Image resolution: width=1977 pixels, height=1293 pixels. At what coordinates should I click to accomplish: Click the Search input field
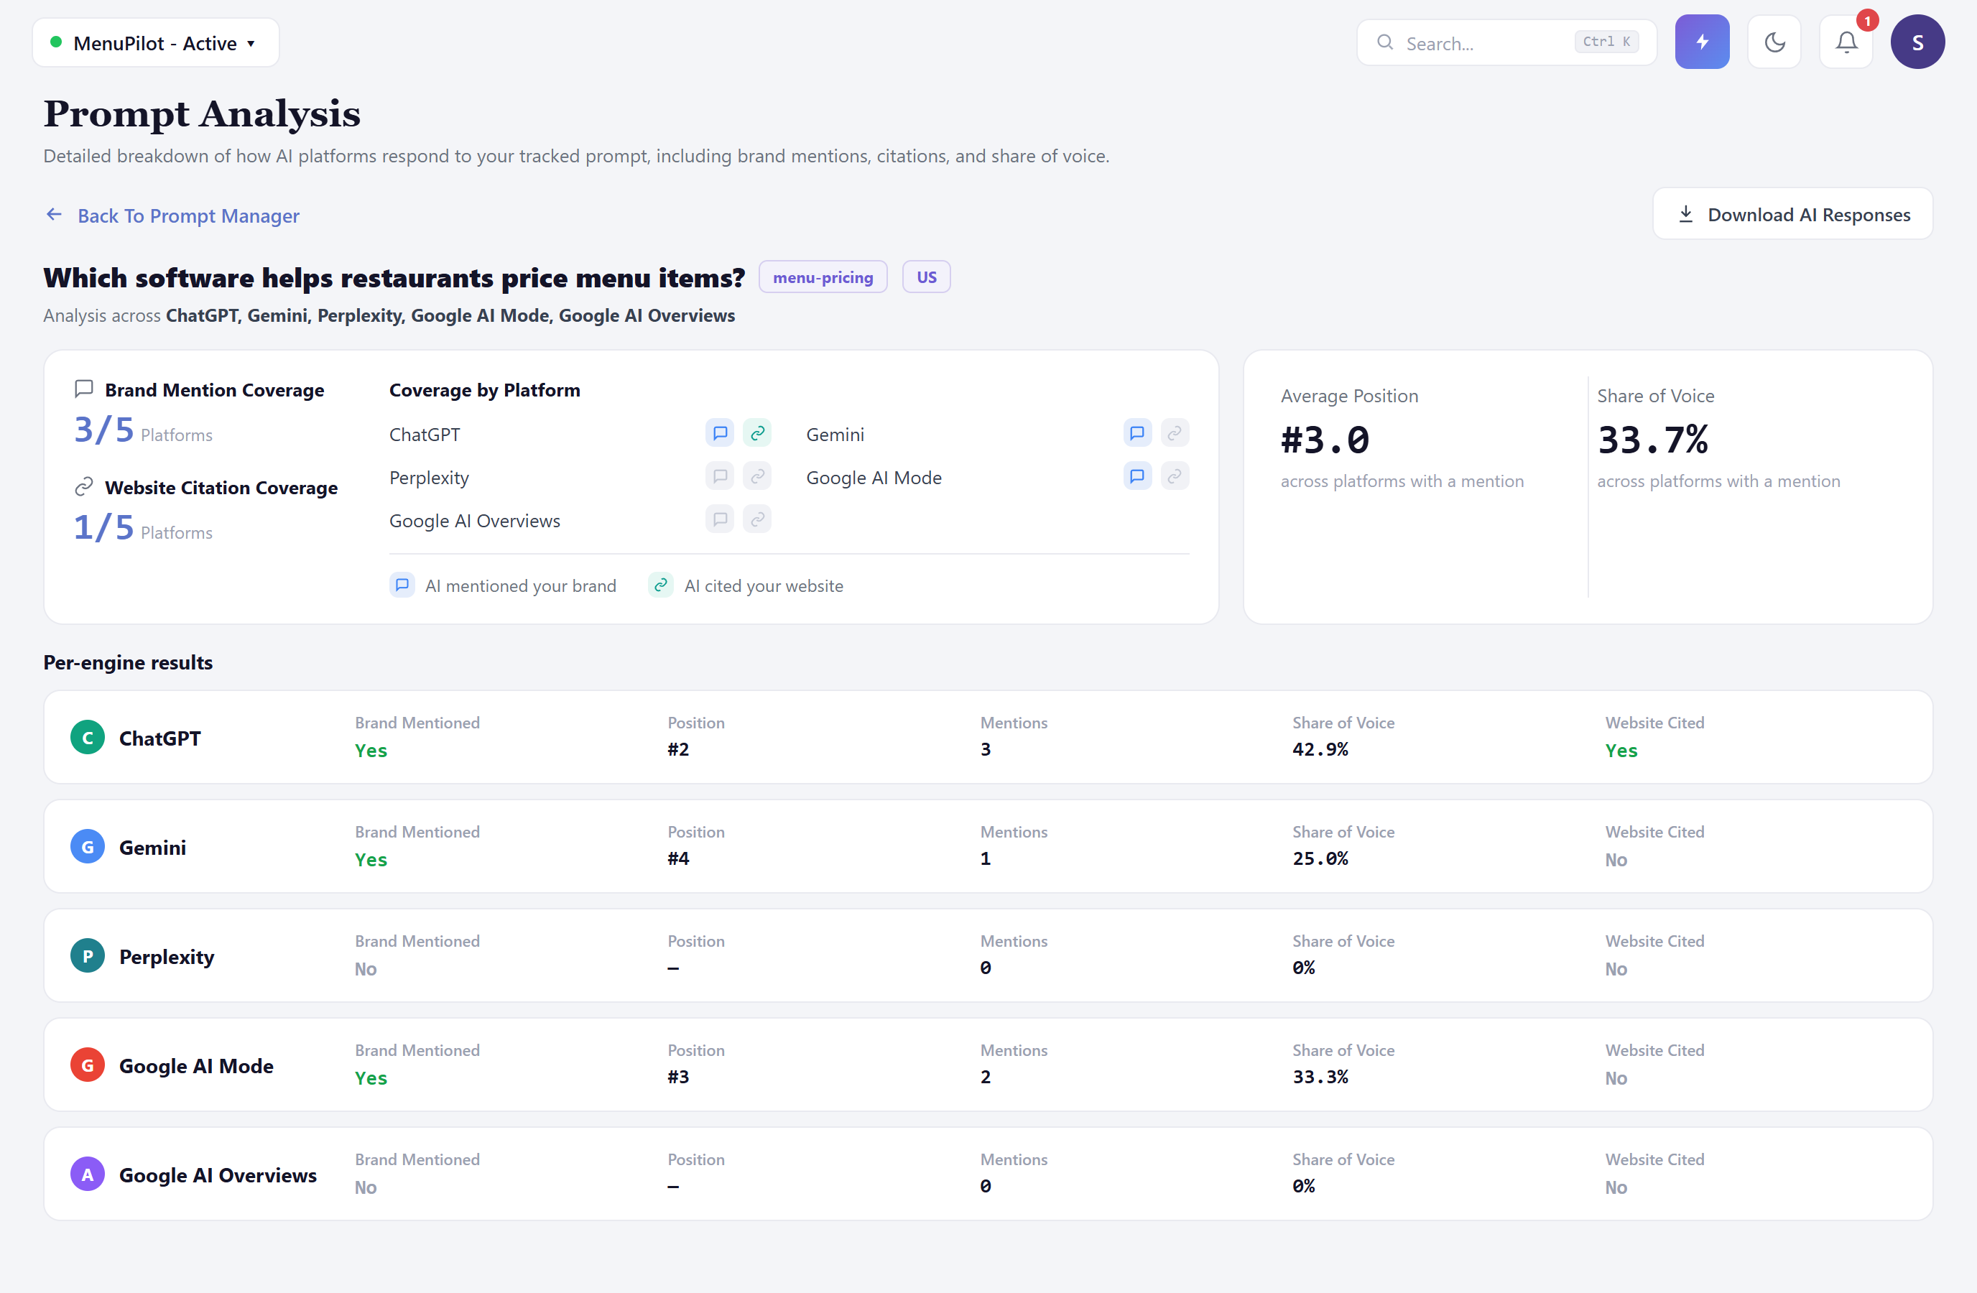pos(1506,42)
